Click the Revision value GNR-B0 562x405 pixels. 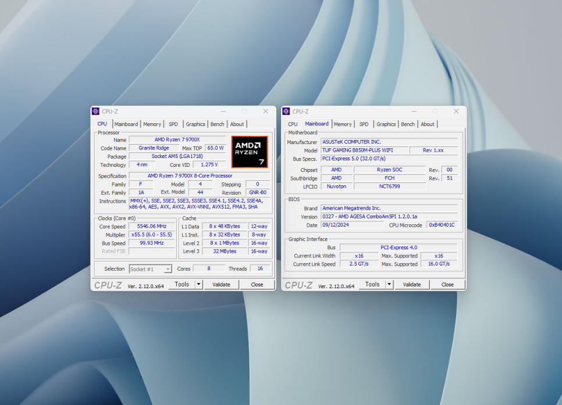[x=258, y=192]
